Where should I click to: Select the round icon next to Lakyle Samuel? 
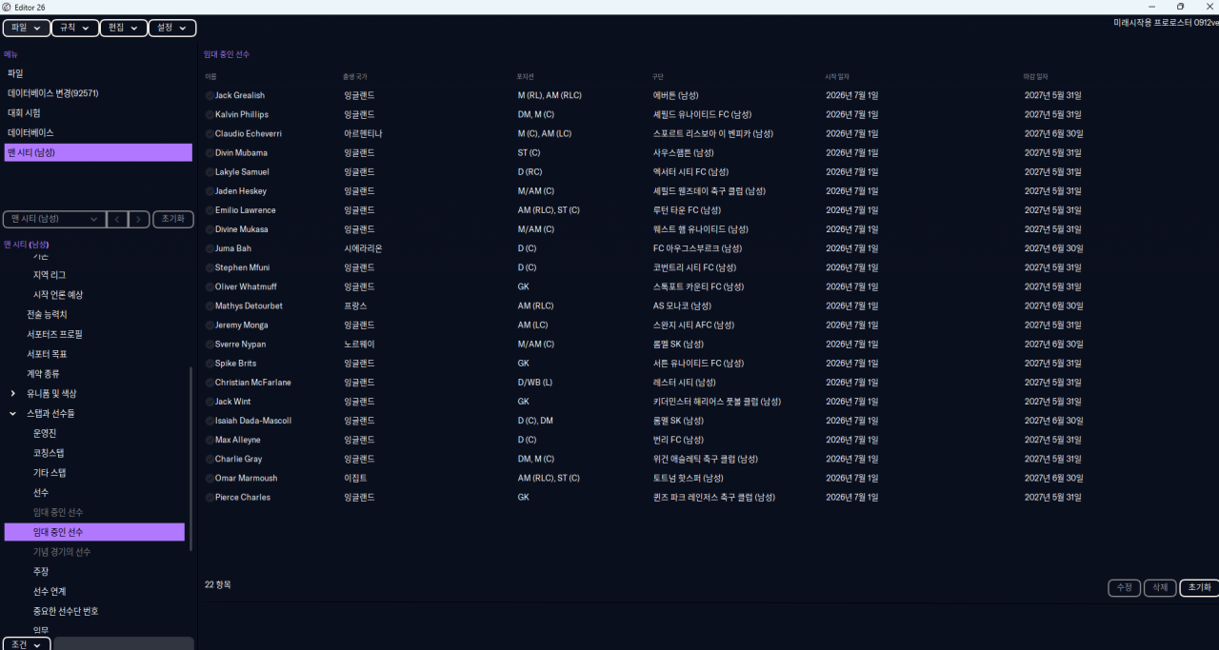click(210, 171)
